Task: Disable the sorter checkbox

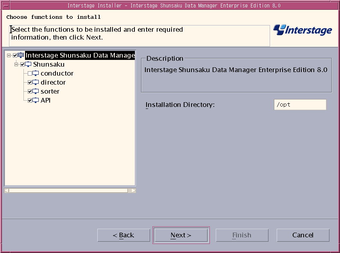Action: tap(30, 91)
